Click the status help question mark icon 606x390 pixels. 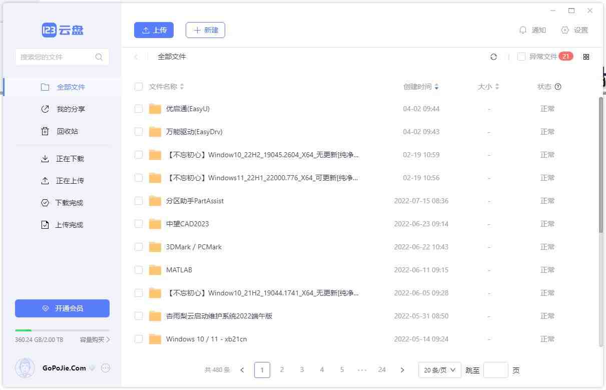pyautogui.click(x=558, y=87)
